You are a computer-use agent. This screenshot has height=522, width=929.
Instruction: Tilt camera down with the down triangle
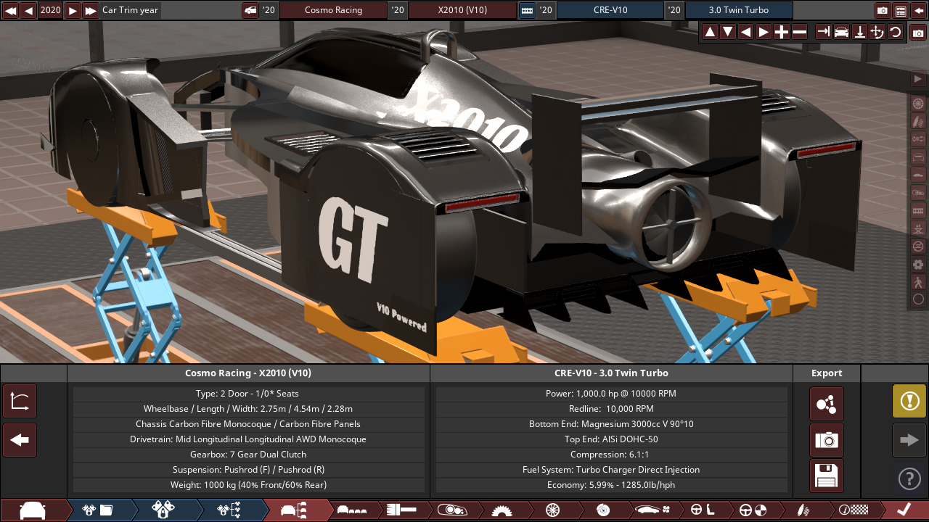click(727, 32)
